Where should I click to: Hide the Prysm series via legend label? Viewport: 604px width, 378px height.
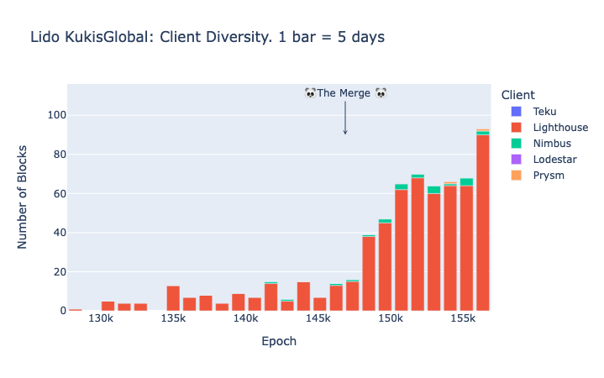[549, 176]
